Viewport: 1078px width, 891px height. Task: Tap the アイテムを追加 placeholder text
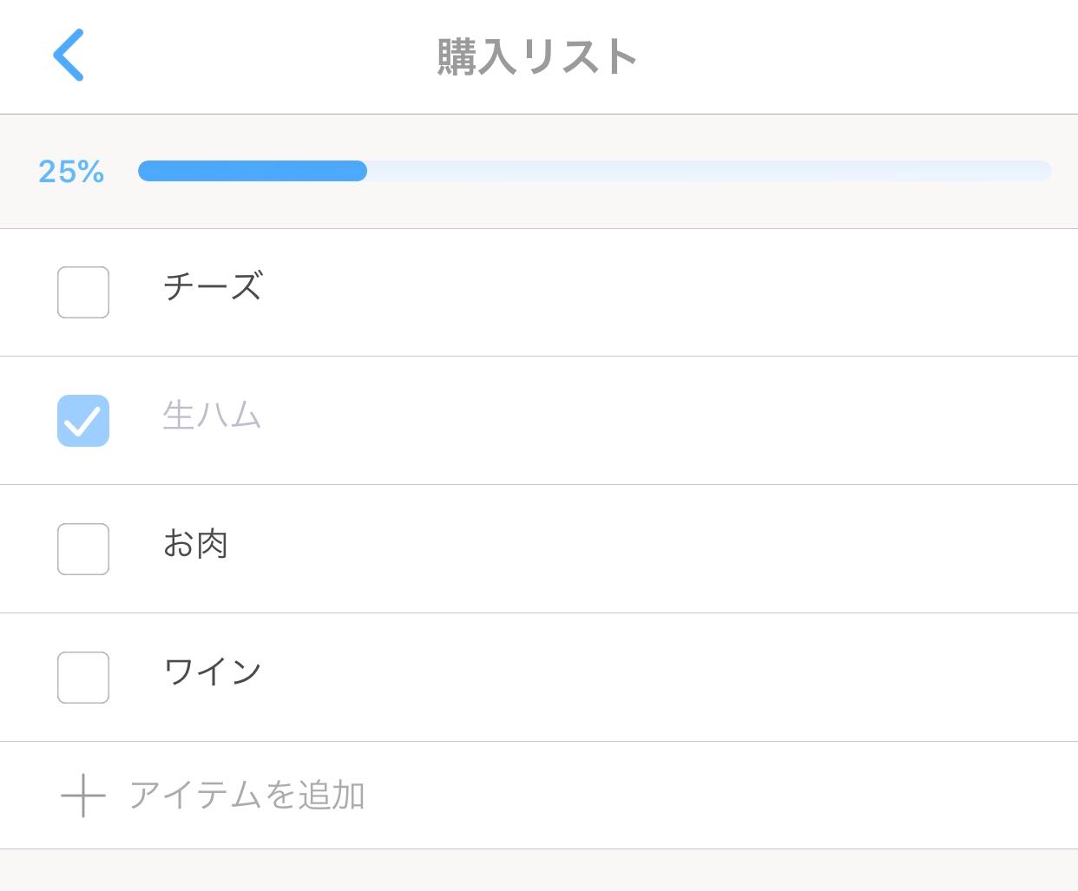point(248,795)
